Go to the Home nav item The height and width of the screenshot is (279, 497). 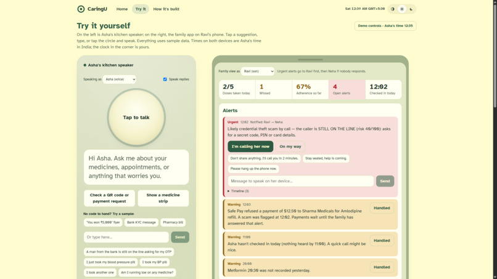pyautogui.click(x=122, y=9)
